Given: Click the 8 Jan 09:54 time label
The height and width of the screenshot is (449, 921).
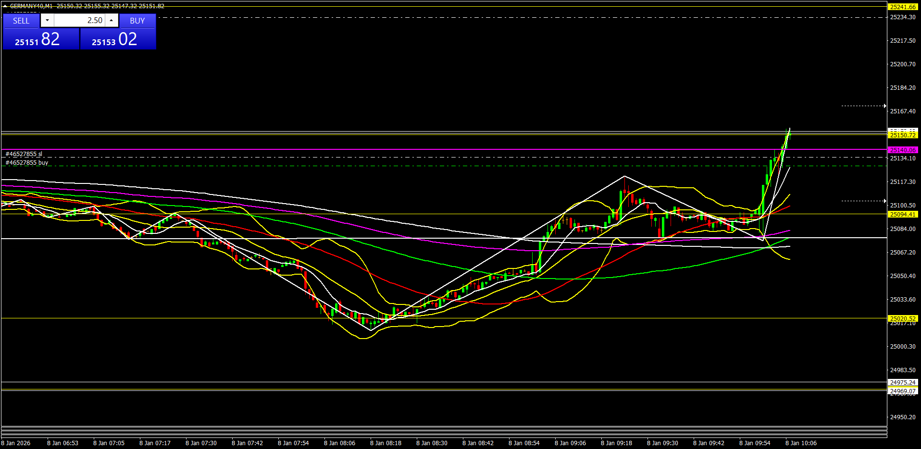Looking at the screenshot, I should tap(755, 443).
